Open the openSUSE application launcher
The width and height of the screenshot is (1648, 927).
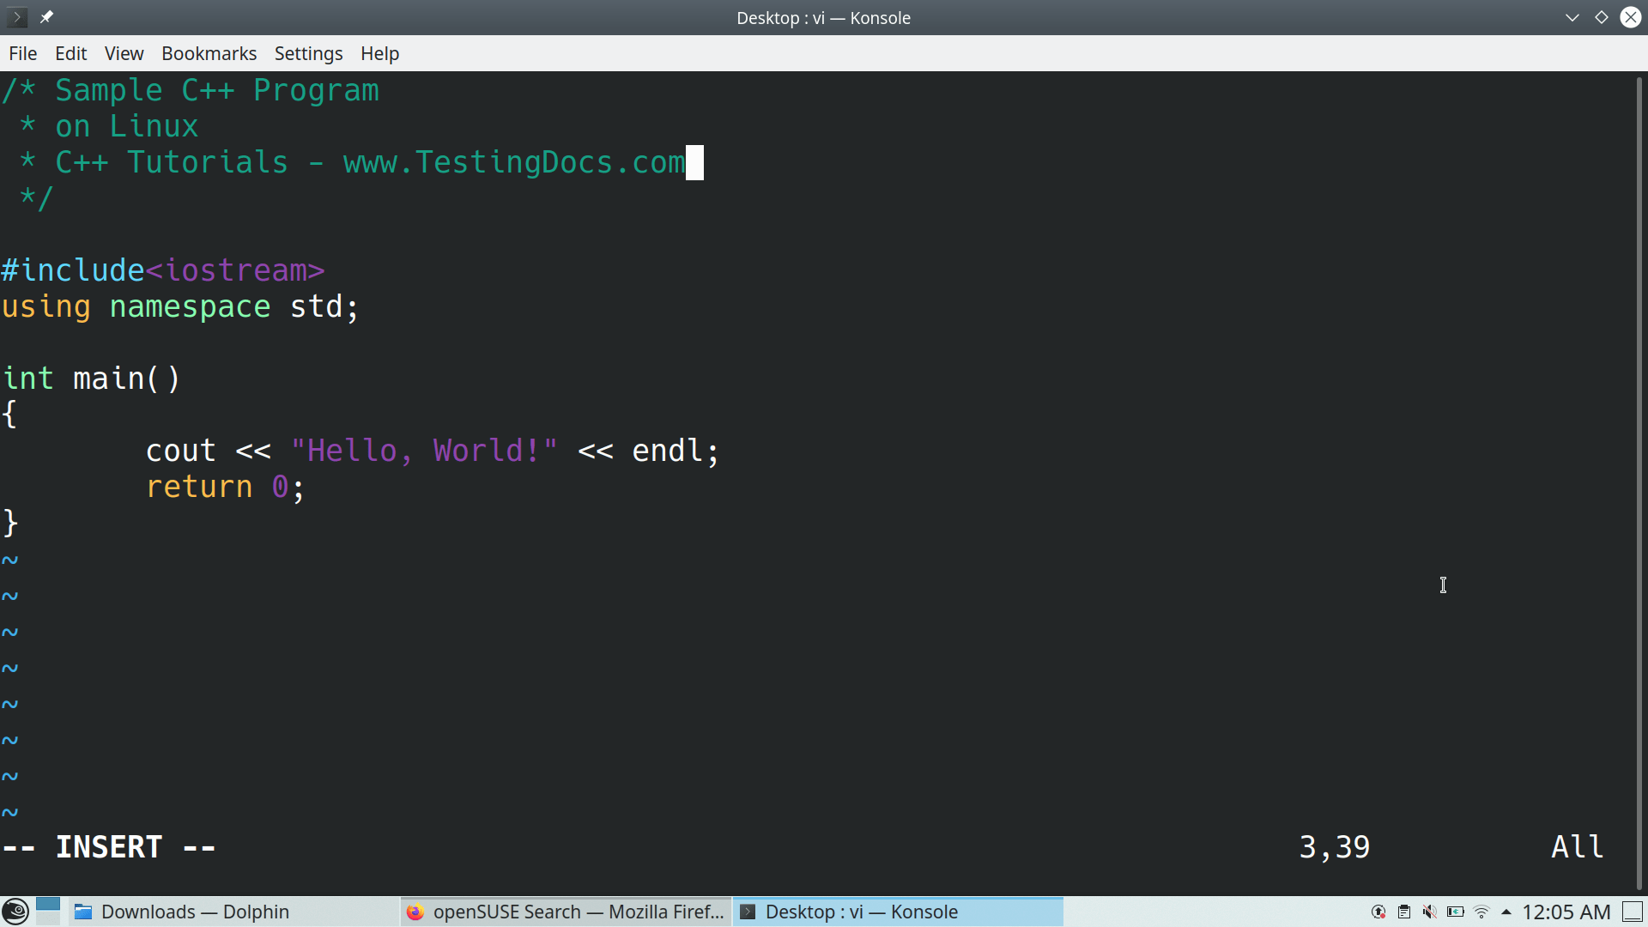pyautogui.click(x=15, y=911)
